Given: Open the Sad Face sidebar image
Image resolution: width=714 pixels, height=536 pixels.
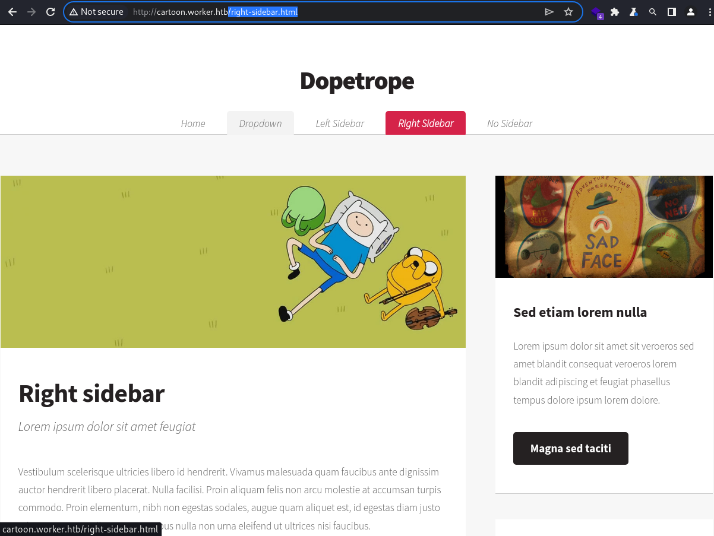Looking at the screenshot, I should [604, 226].
